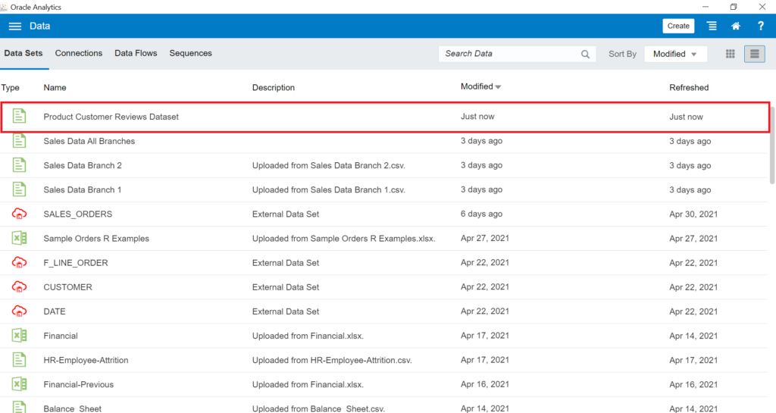Sort by the Modified column header

click(480, 86)
